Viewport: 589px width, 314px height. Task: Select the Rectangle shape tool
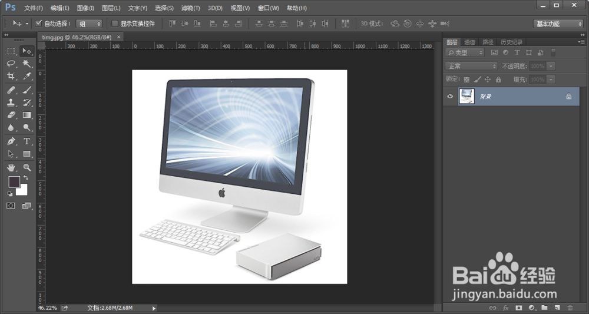27,154
